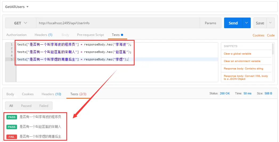Open the Cookies link
The height and width of the screenshot is (142, 279).
tap(258, 35)
